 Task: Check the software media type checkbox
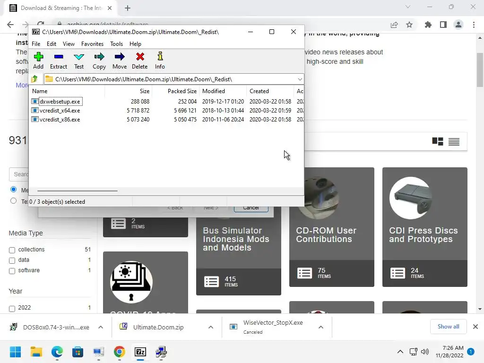coord(12,271)
